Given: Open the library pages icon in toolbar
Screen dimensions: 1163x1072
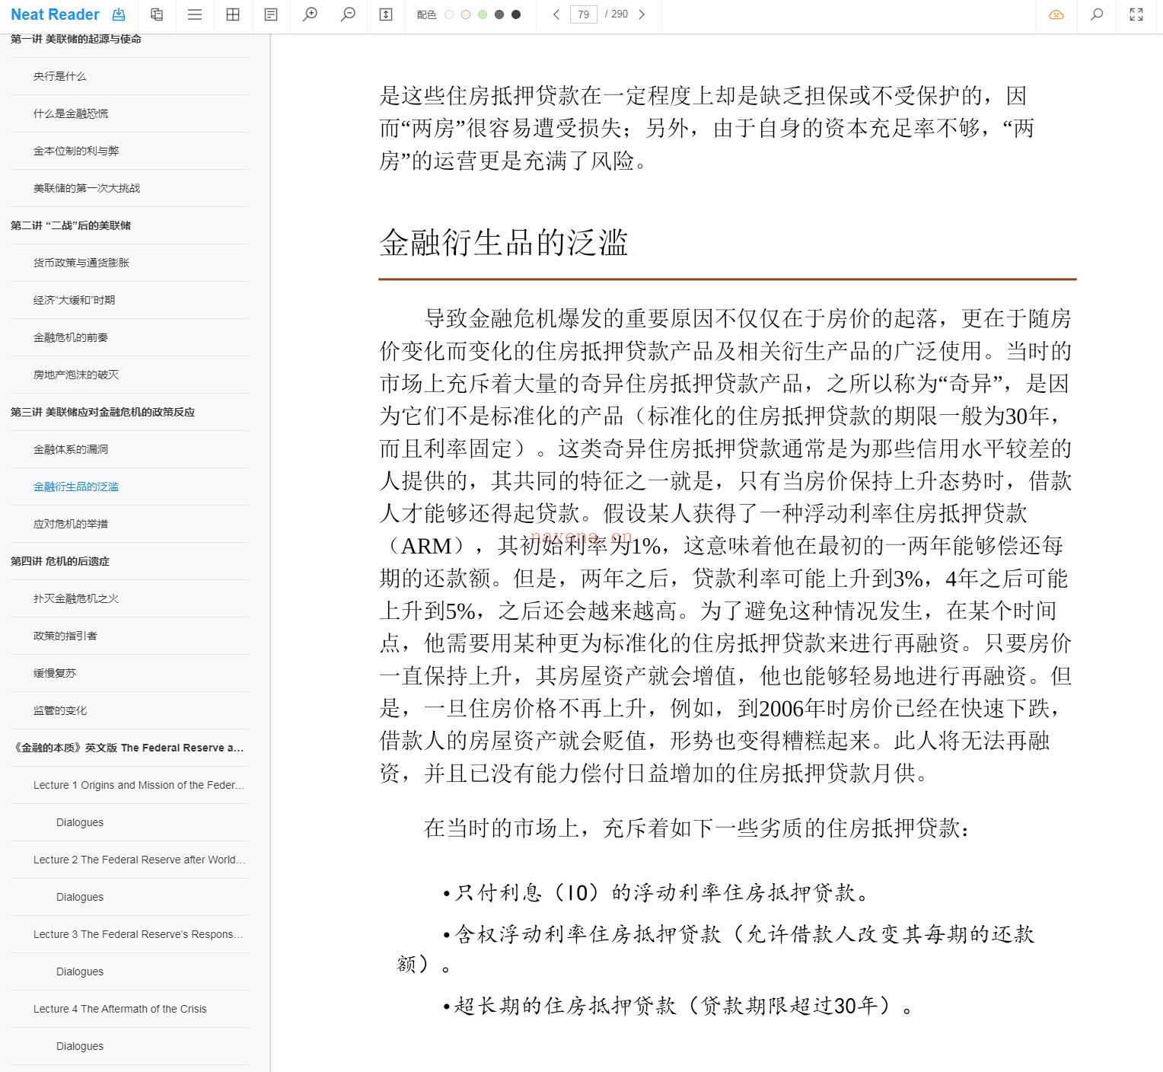Looking at the screenshot, I should (x=157, y=14).
